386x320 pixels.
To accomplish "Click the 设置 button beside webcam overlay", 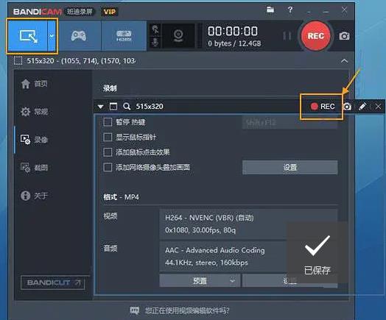I will [290, 168].
